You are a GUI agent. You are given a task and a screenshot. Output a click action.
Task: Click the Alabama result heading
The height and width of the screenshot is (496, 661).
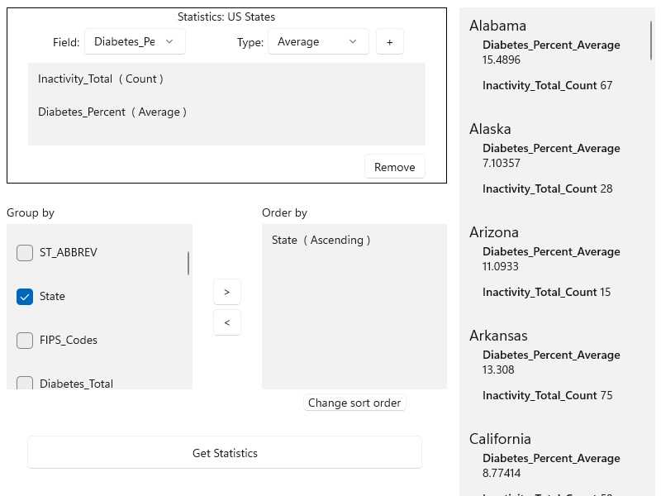(497, 26)
